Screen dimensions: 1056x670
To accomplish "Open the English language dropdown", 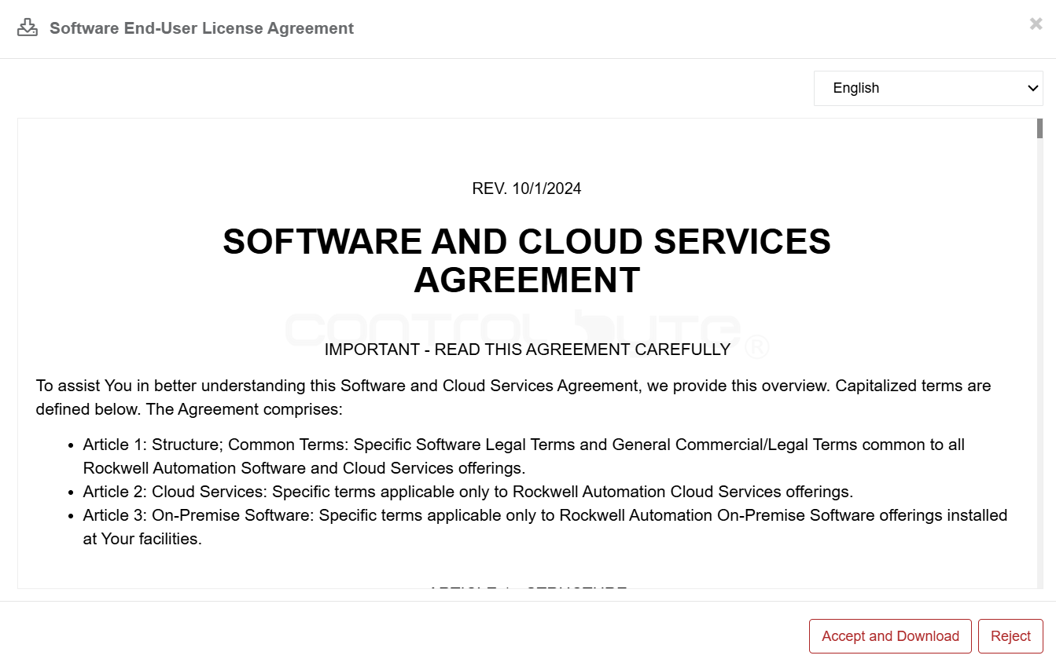I will pyautogui.click(x=929, y=88).
